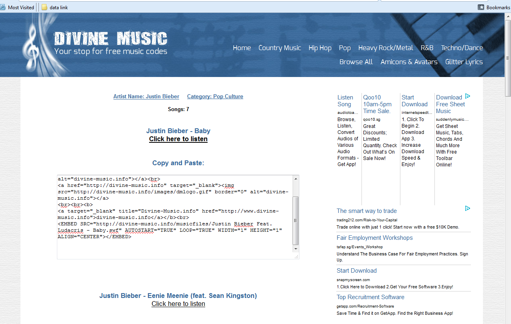
Task: Click the code box scrollbar thumb
Action: tap(296, 221)
